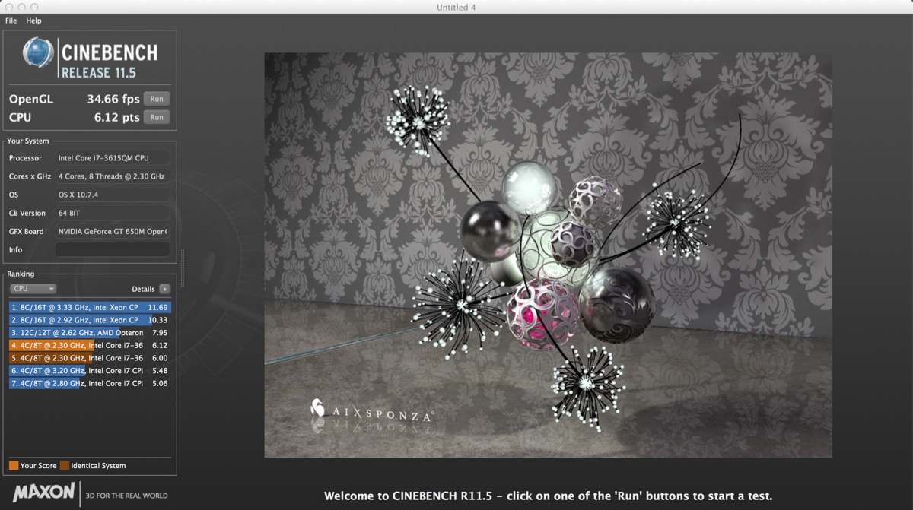Click the Identical System brown legend swatch

tap(65, 465)
